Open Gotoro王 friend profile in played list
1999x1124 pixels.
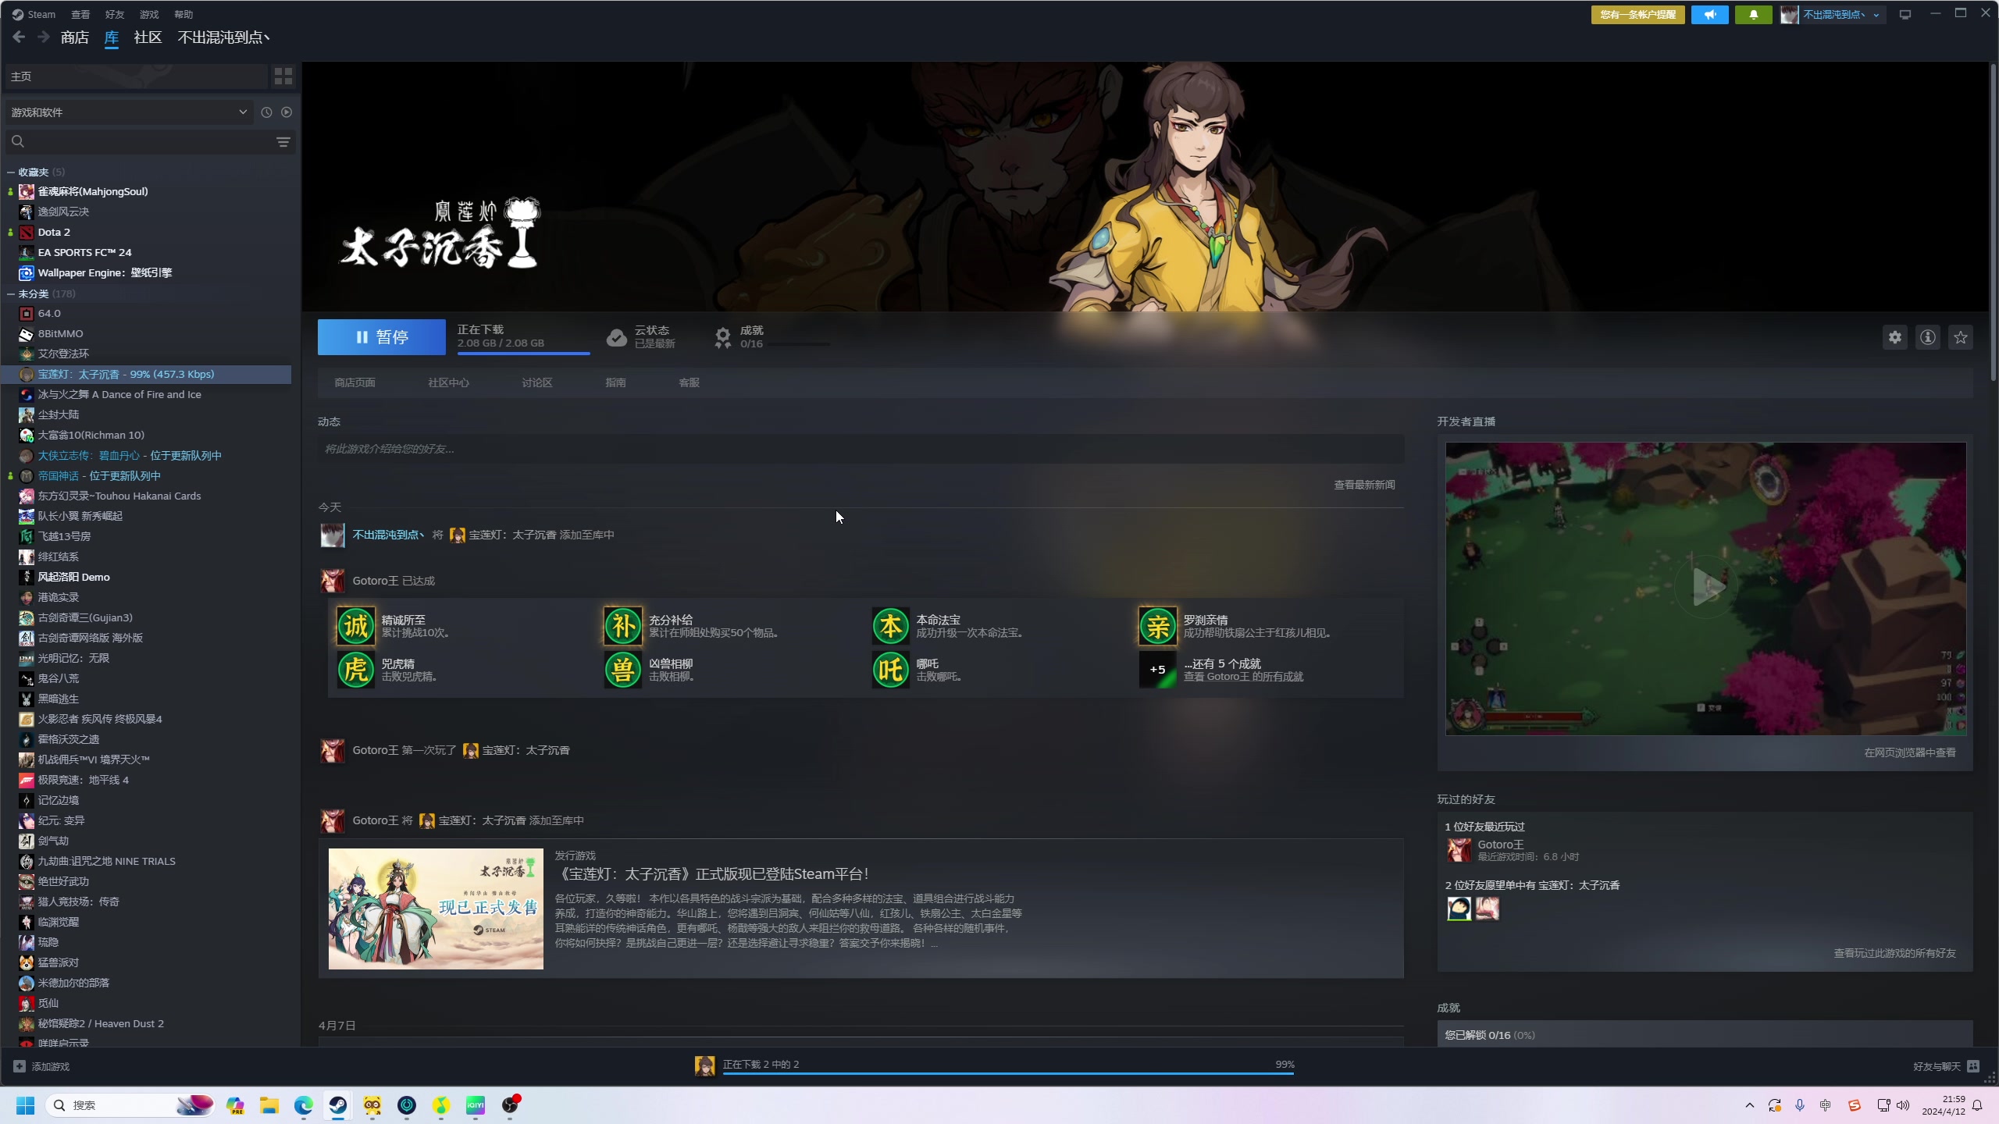point(1459,850)
